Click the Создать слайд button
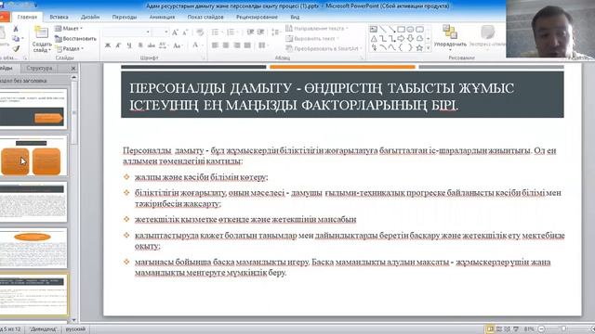The width and height of the screenshot is (595, 334). (41, 39)
